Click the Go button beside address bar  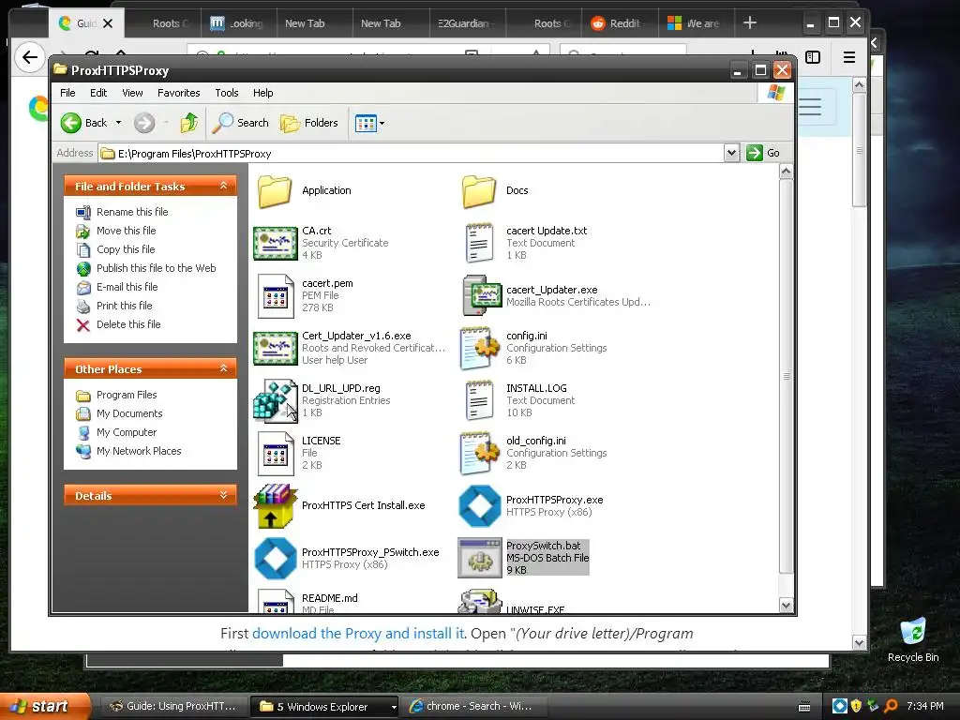coord(763,153)
